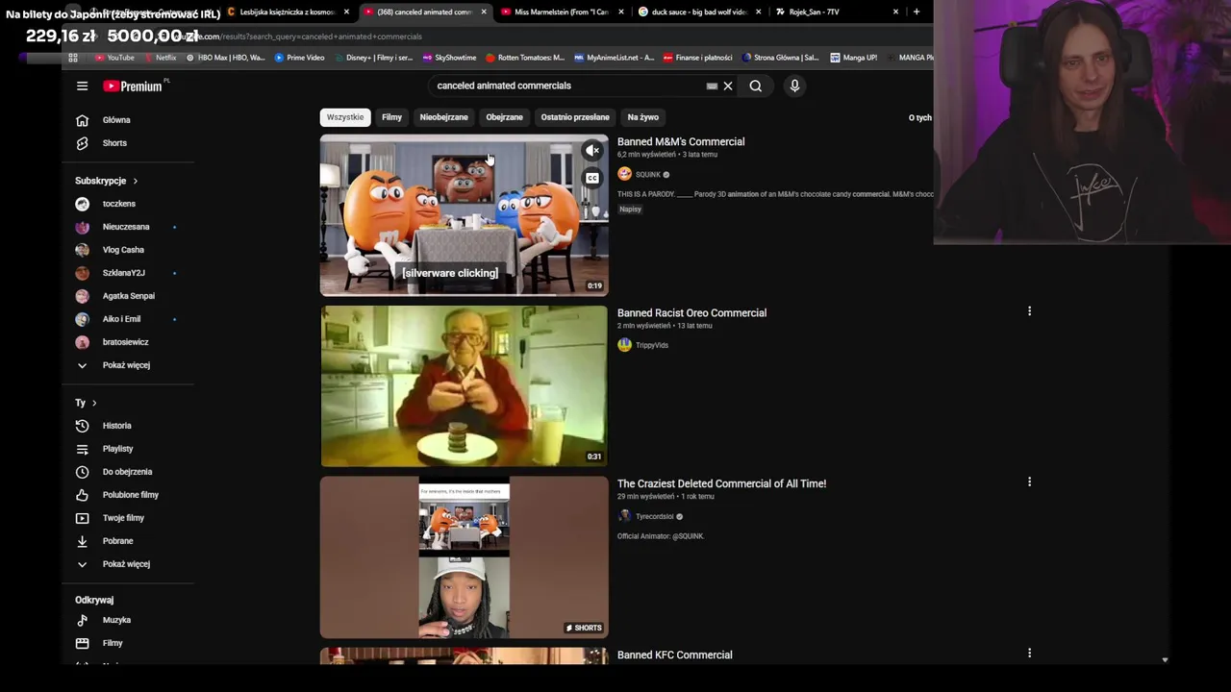Close the canceled animated commercials tab
1231x692 pixels.
coord(484,12)
